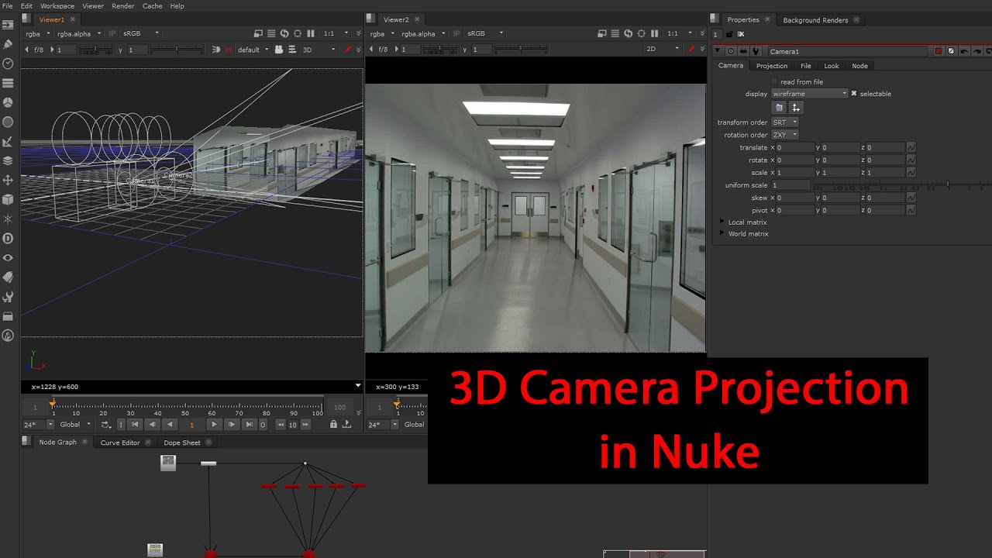Play backward in Viewer1 timeline
Viewport: 992px width, 558px height.
point(170,425)
